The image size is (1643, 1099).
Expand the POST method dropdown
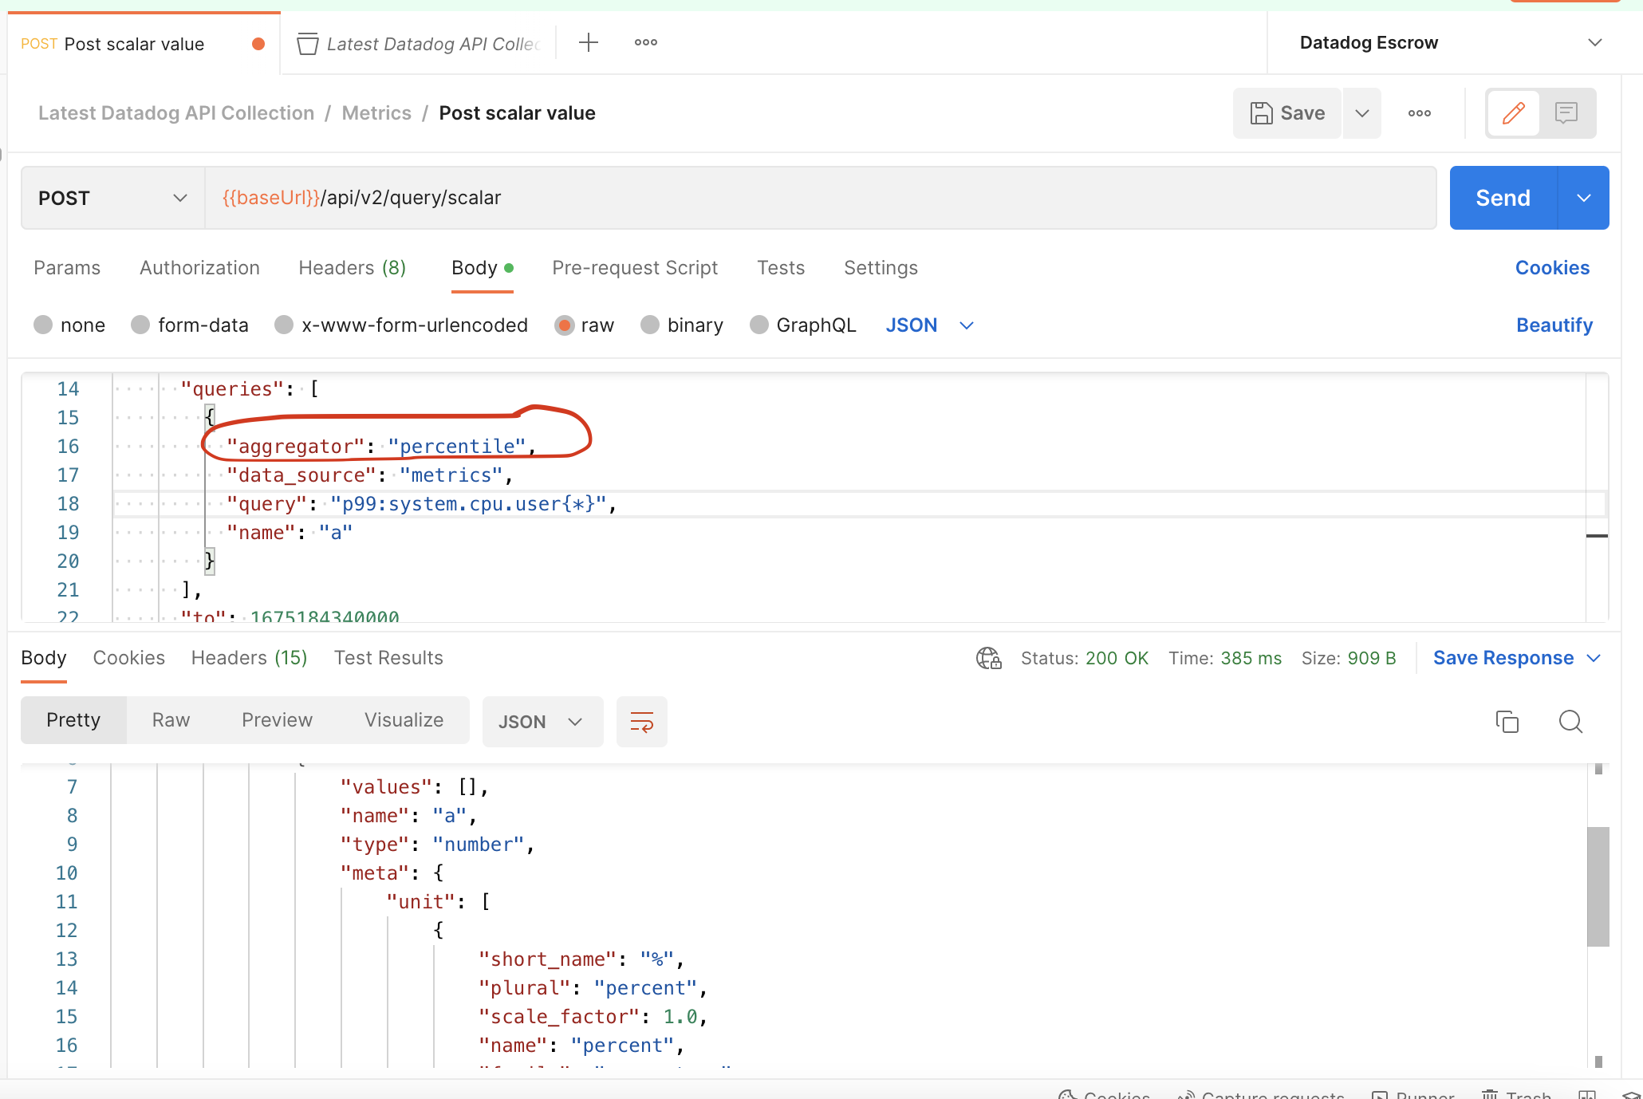pyautogui.click(x=112, y=198)
